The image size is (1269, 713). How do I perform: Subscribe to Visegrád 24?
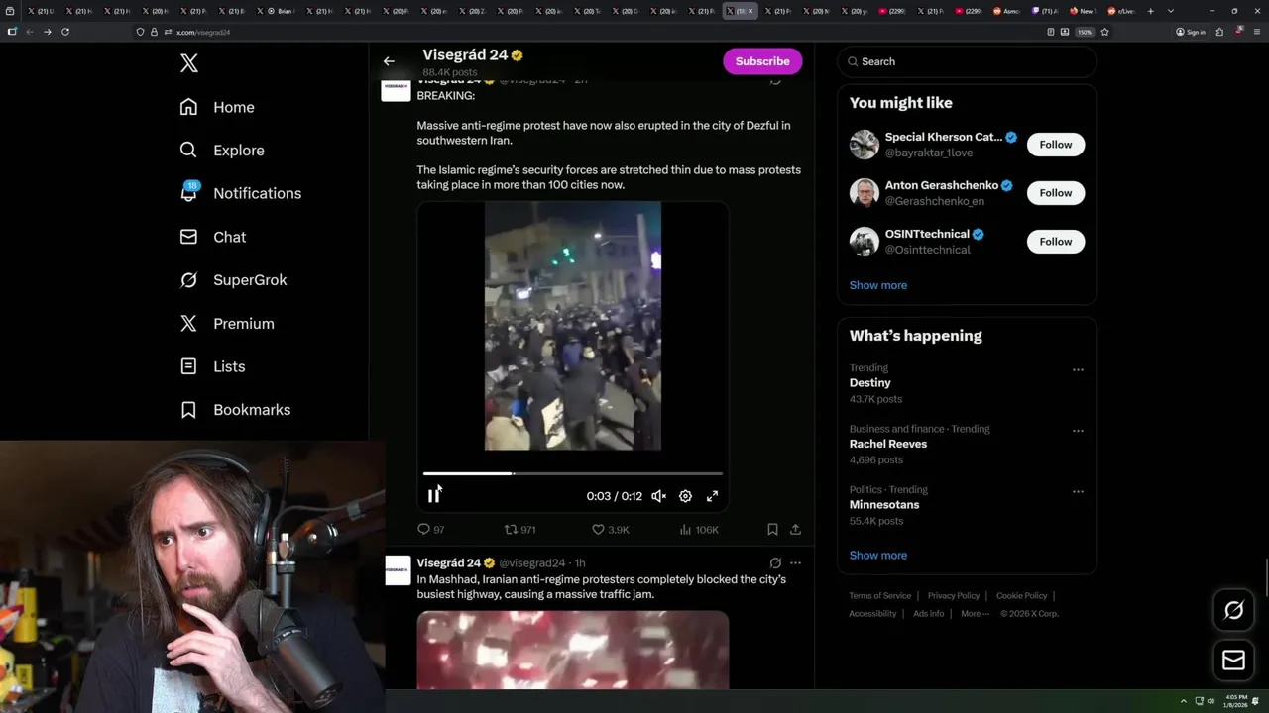(762, 61)
